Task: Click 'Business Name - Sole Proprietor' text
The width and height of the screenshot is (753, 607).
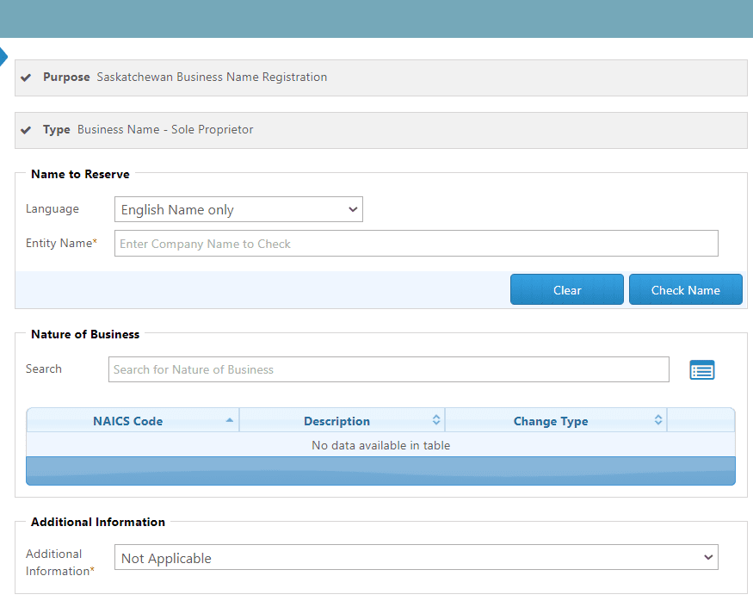Action: click(165, 130)
